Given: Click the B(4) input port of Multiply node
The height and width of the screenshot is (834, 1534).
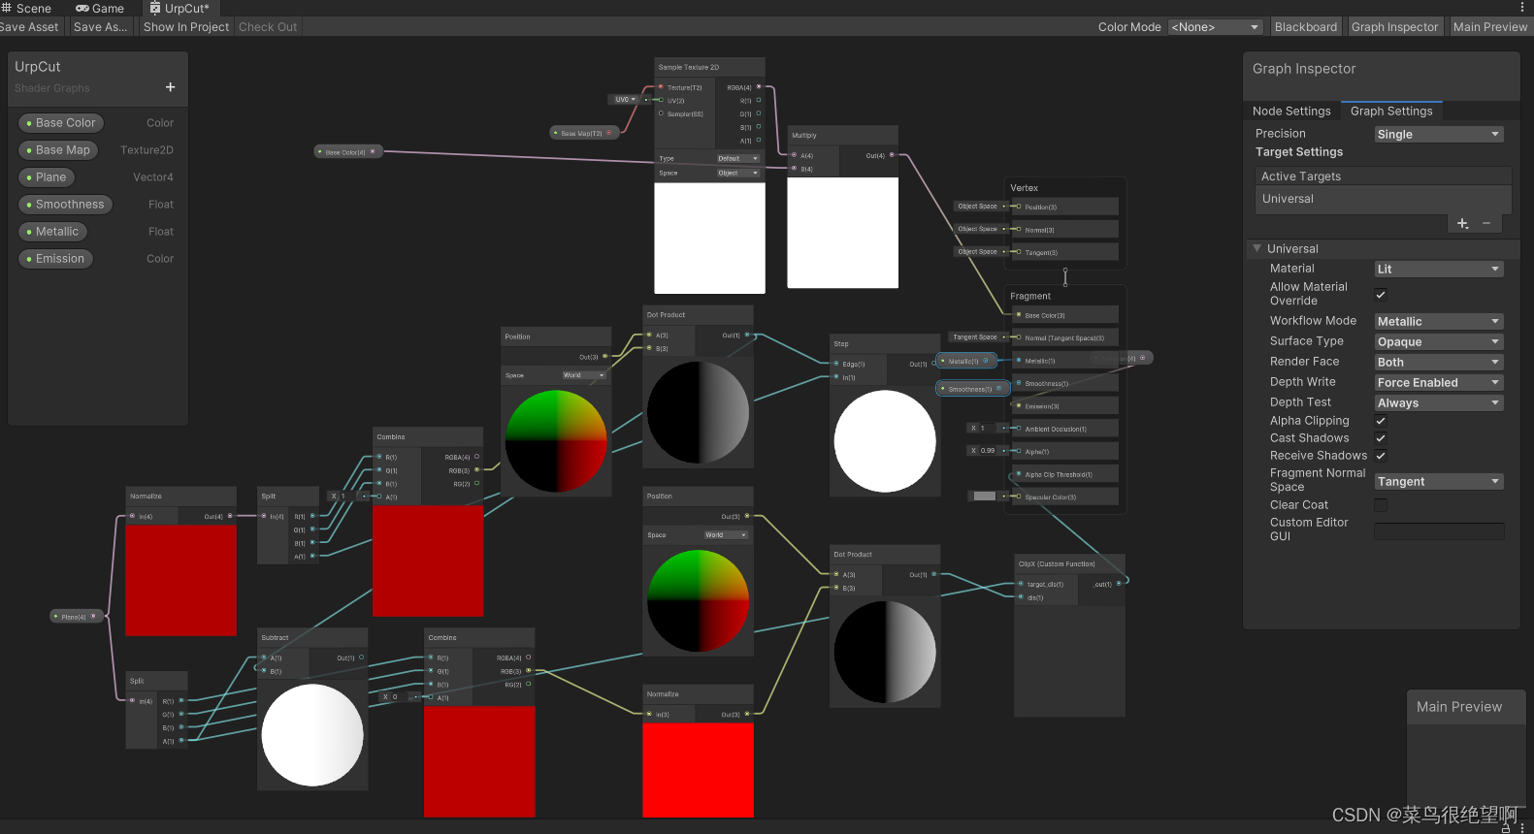Looking at the screenshot, I should (x=794, y=169).
